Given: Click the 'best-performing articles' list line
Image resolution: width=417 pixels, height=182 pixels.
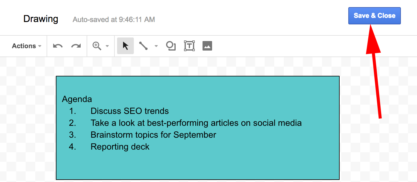Looking at the screenshot, I should tap(196, 123).
